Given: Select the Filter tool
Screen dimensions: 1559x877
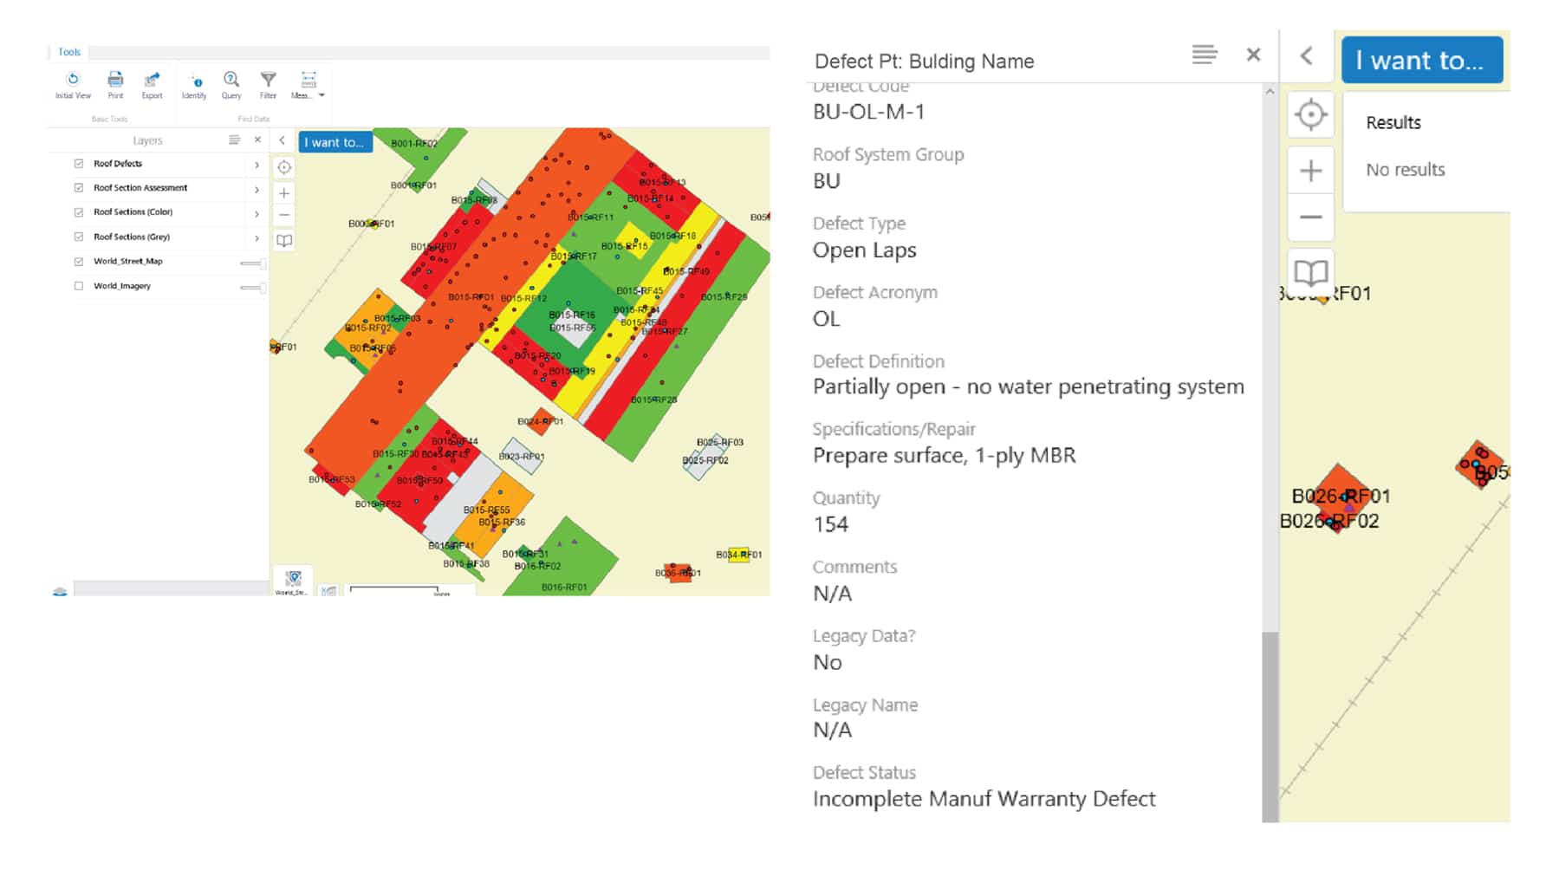Looking at the screenshot, I should click(269, 84).
